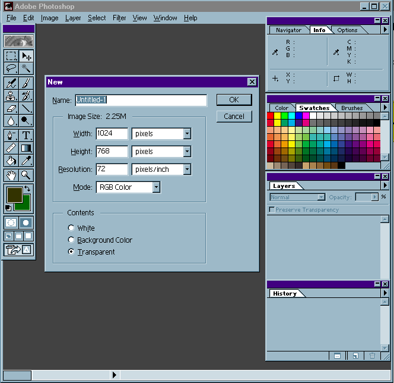This screenshot has height=383, width=394.
Task: Click the Width value field
Action: click(112, 133)
